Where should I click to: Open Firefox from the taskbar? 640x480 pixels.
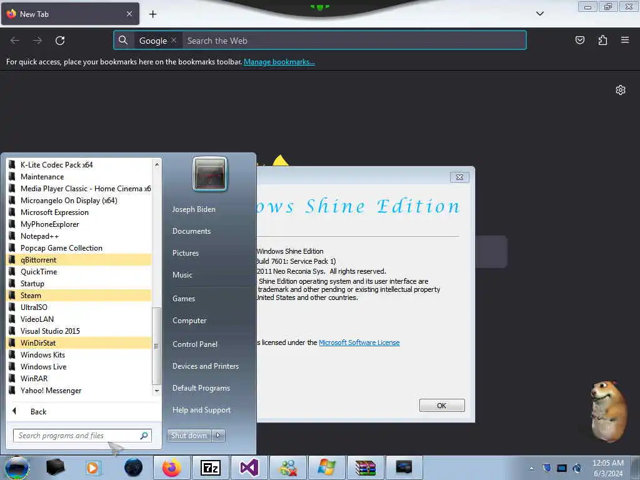coord(171,467)
